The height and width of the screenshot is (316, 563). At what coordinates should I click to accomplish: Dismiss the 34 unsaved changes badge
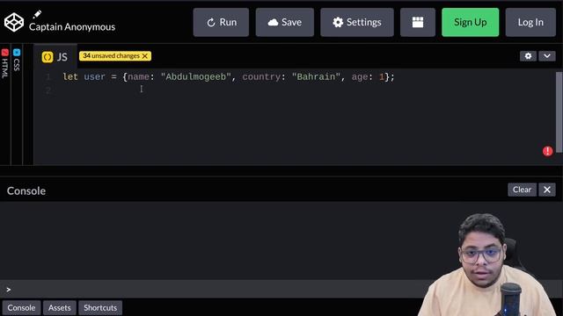144,56
